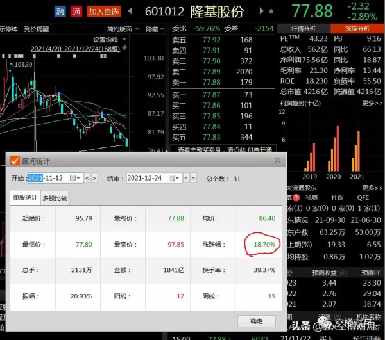Click the 2021/4/20-2021/12/24 date range link
The image size is (385, 340).
[x=75, y=49]
